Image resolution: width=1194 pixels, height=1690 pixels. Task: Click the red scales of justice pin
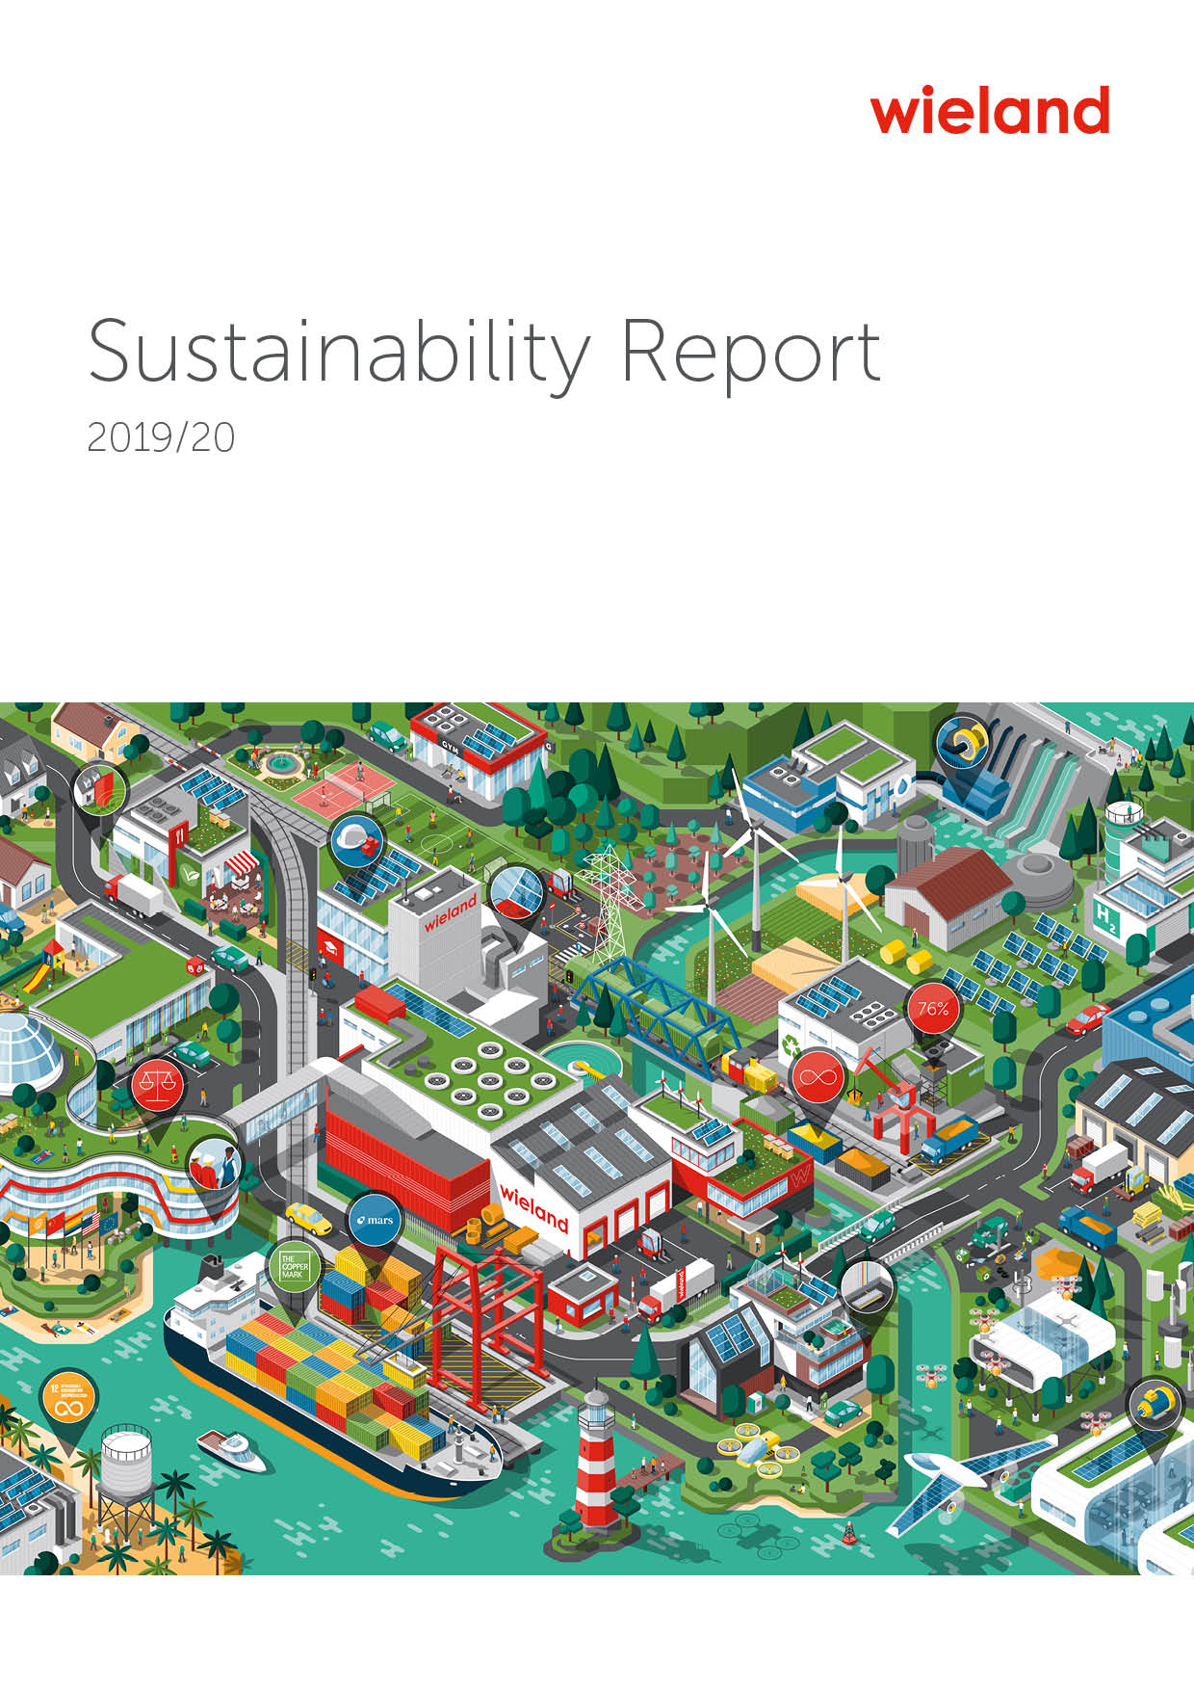[x=157, y=1085]
